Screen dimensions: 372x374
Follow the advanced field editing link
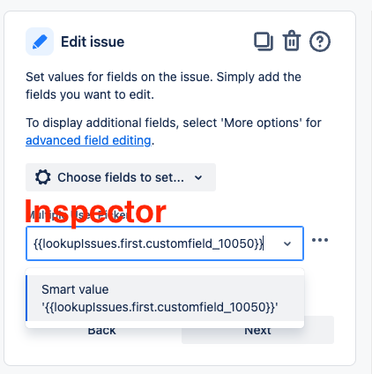(x=88, y=140)
